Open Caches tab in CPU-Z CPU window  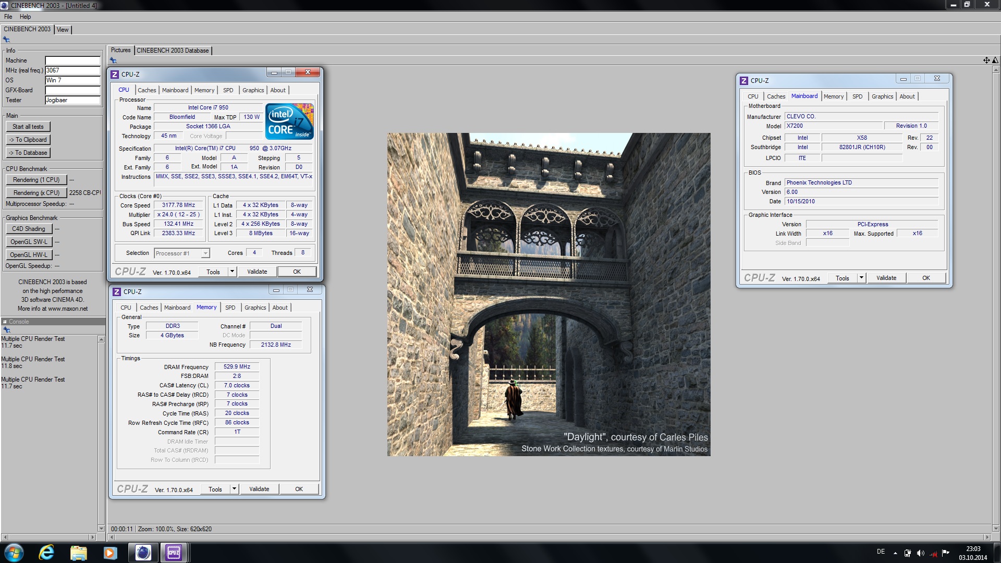click(x=147, y=90)
